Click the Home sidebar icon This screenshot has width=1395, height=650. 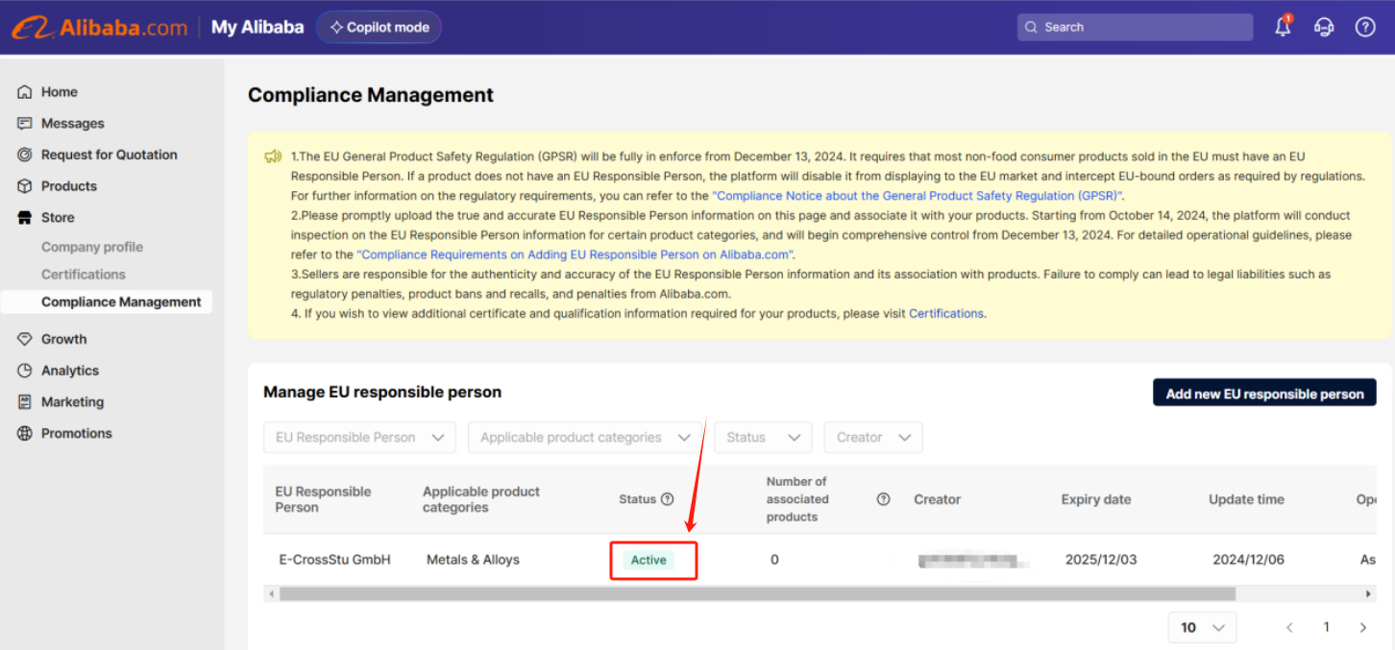25,92
